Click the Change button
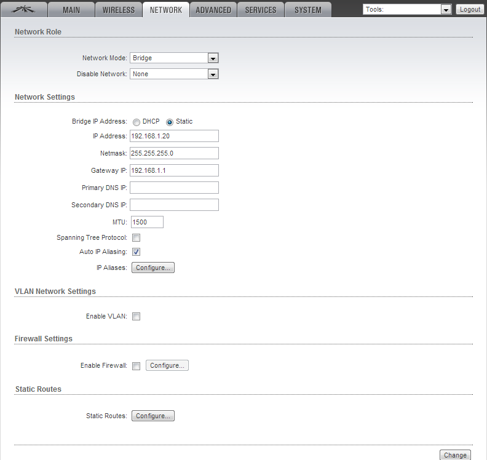Screen dimensions: 487x460 click(455, 455)
